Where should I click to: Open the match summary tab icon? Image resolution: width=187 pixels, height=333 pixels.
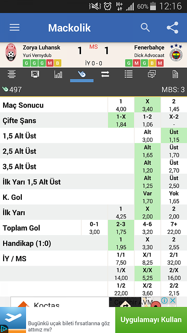pos(12,74)
